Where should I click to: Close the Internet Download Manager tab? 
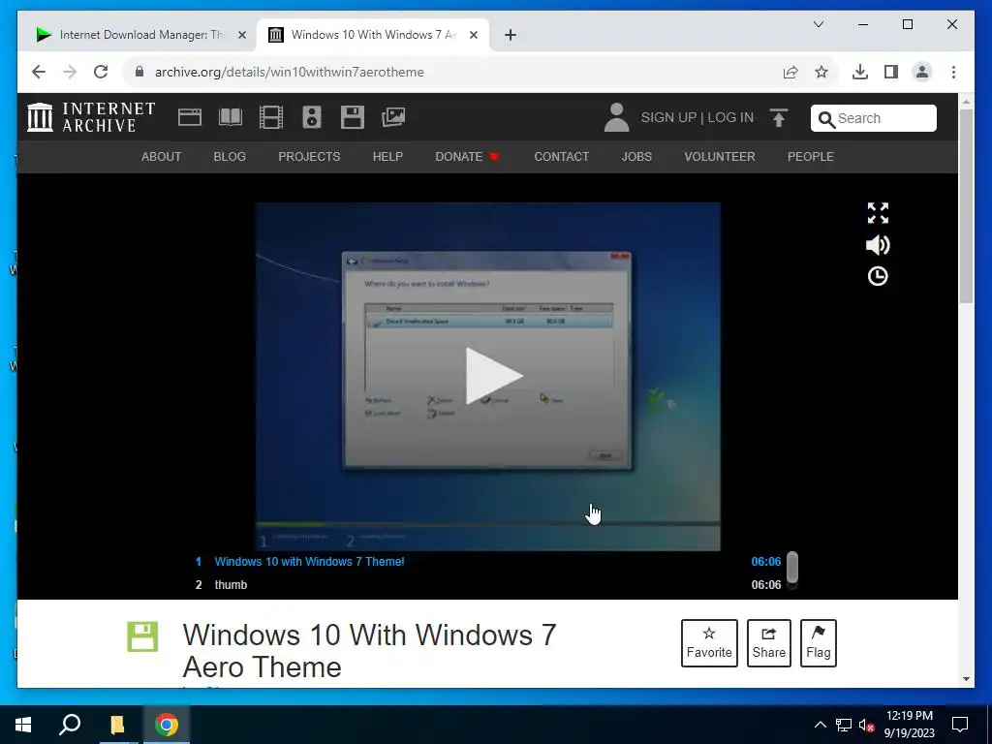241,35
